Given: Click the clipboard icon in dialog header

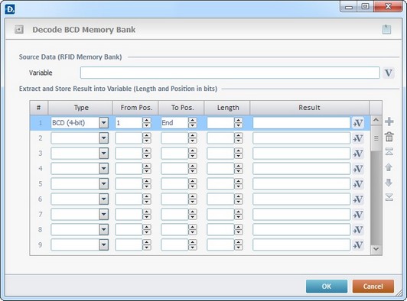Looking at the screenshot, I should coord(386,29).
